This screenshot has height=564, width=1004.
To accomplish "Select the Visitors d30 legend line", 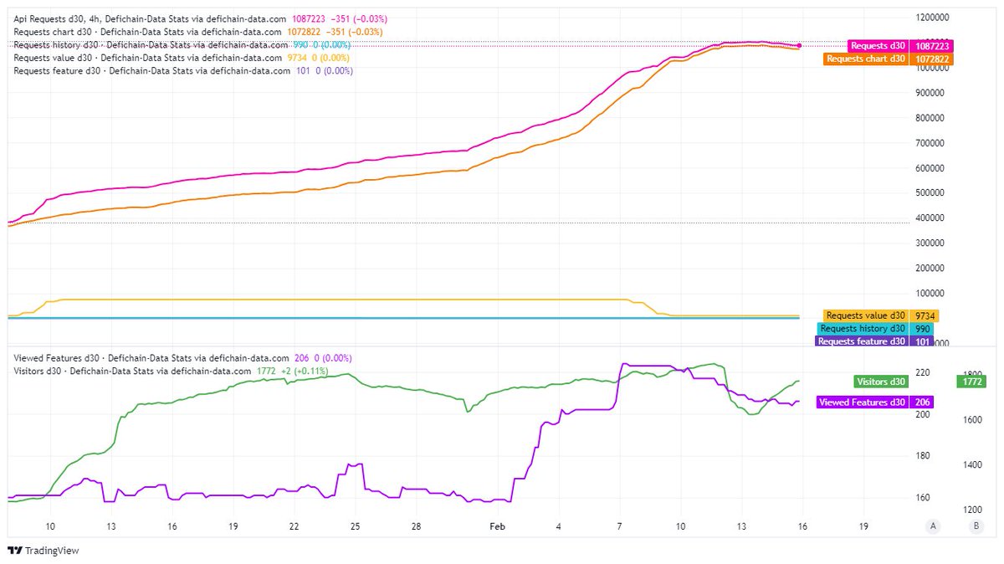I will click(172, 371).
